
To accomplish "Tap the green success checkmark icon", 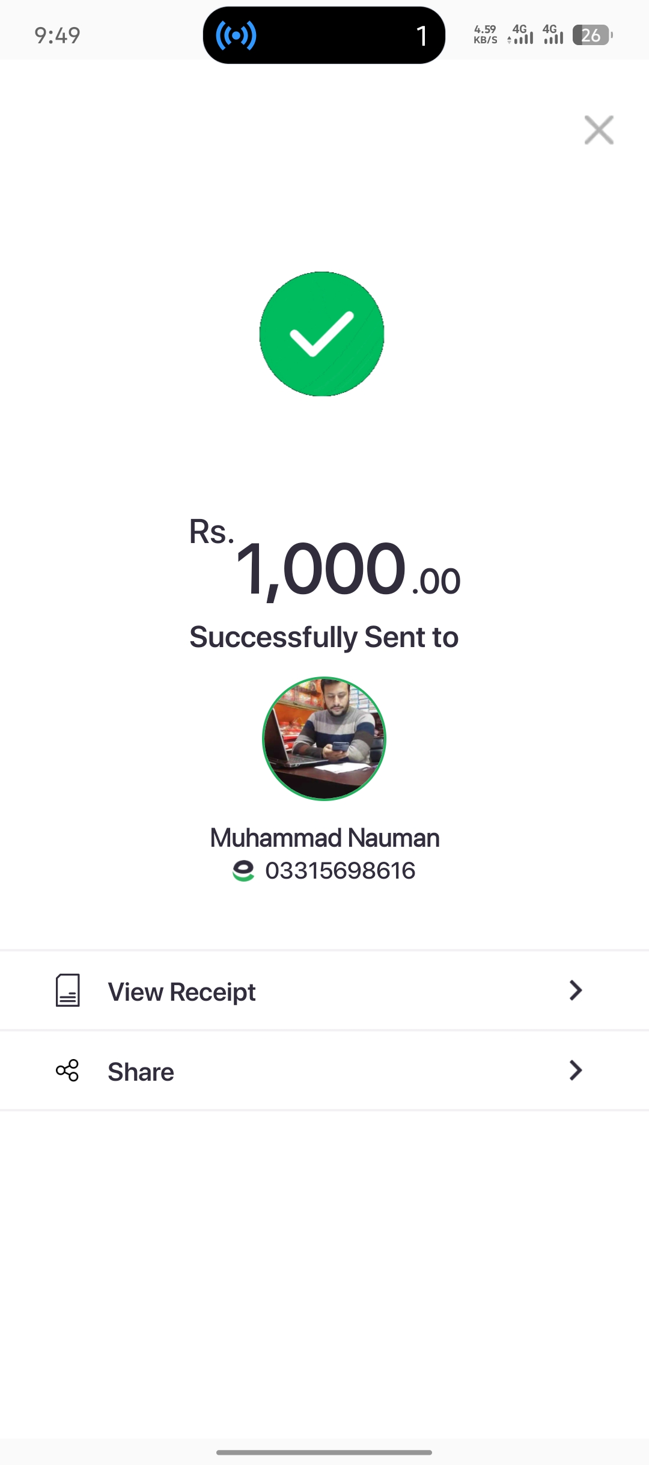I will coord(322,334).
